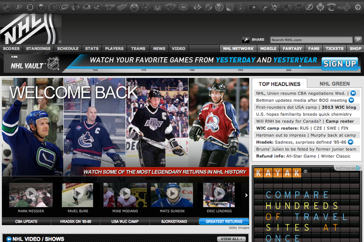Click the New Jersey Devils logo
This screenshot has width=364, height=242.
tap(208, 7)
